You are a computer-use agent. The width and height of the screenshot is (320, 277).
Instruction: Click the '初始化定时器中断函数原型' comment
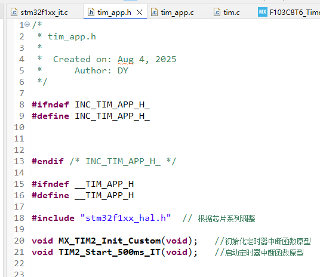pyautogui.click(x=267, y=241)
